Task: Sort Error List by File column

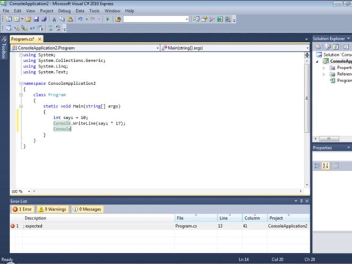Action: coord(196,218)
